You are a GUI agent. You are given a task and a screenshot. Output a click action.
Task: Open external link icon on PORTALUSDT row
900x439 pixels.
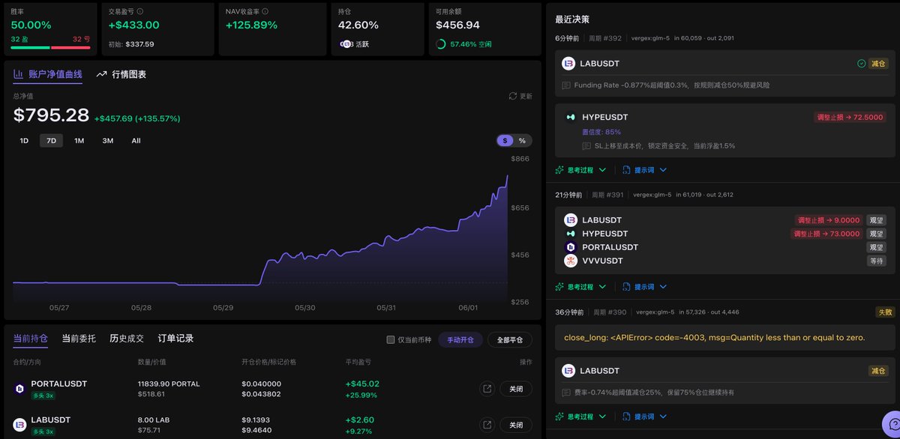tap(487, 389)
